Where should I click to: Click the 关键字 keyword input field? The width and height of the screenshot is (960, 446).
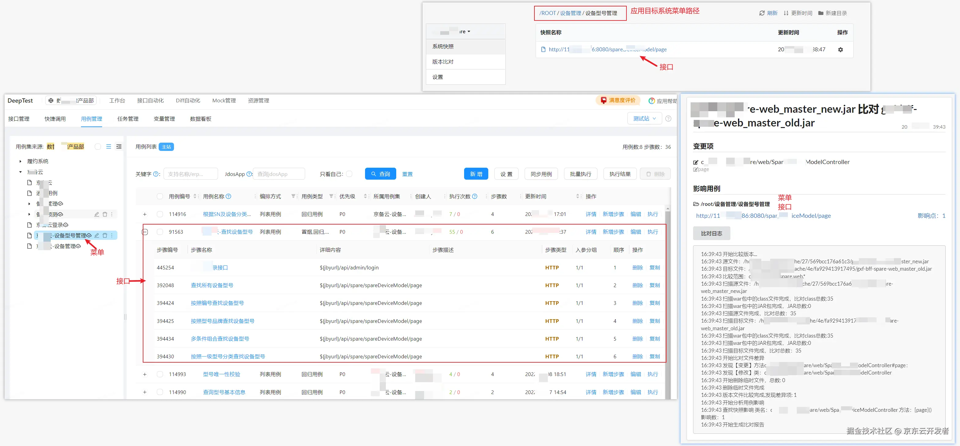point(190,174)
